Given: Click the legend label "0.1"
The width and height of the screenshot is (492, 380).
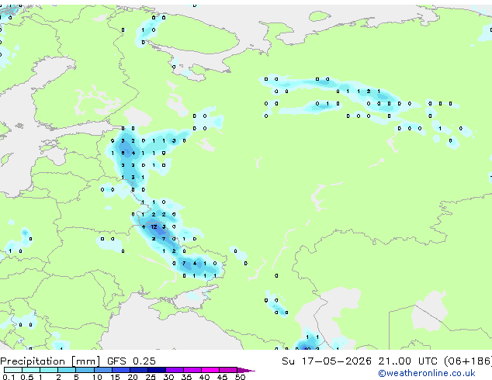Looking at the screenshot, I should (9, 377).
